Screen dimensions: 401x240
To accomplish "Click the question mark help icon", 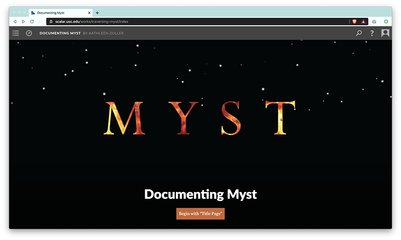I will click(372, 33).
